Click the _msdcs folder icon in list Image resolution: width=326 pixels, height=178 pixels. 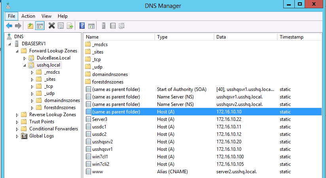[x=88, y=44]
